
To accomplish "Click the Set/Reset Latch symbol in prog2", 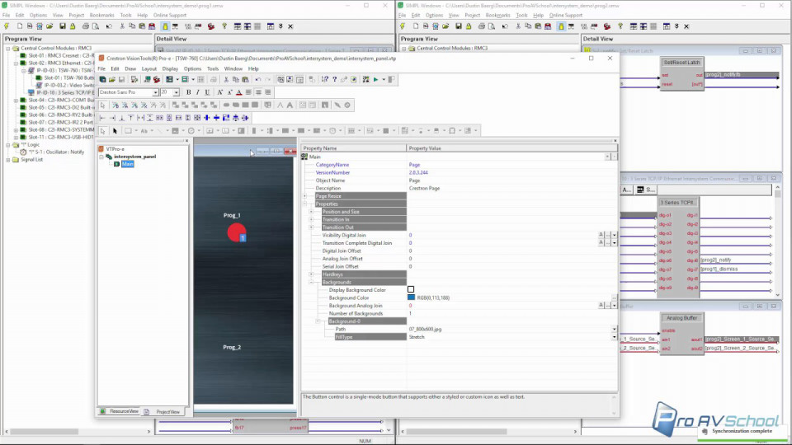I will click(682, 74).
